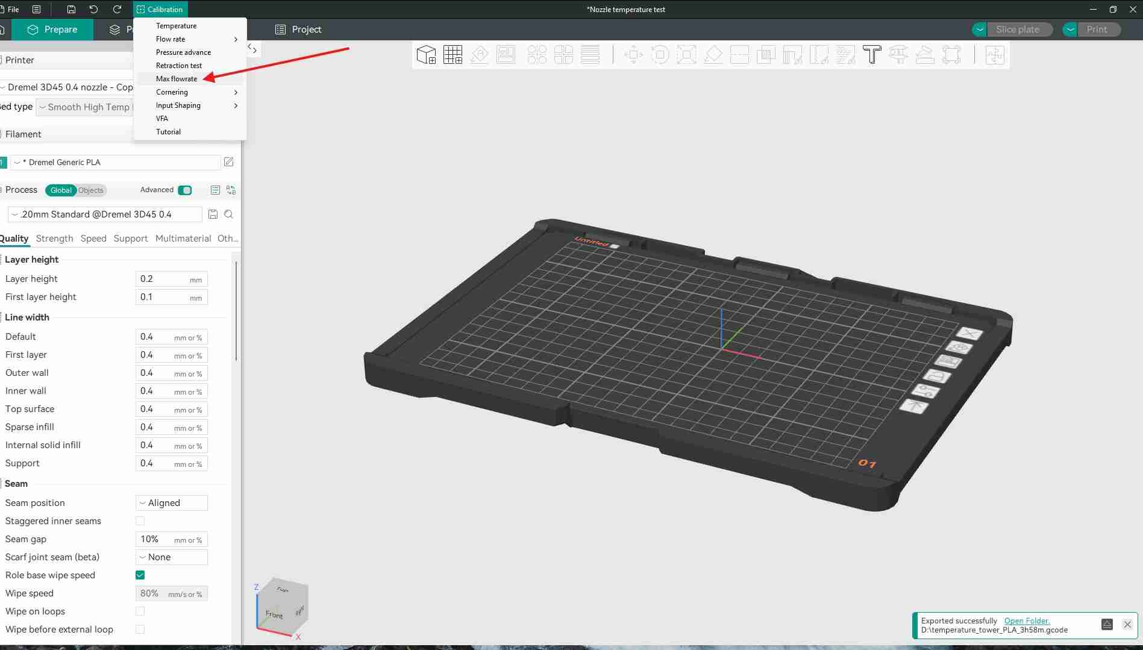Open the Dremel Generic PLA filament dropdown
This screenshot has width=1143, height=650.
(x=115, y=162)
